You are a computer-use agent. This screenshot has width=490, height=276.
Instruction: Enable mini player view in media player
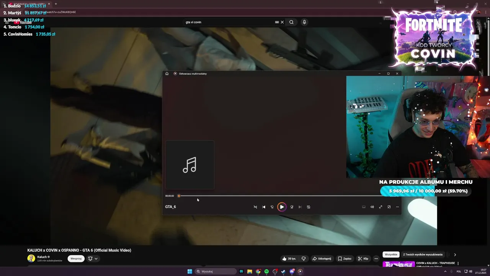[389, 207]
